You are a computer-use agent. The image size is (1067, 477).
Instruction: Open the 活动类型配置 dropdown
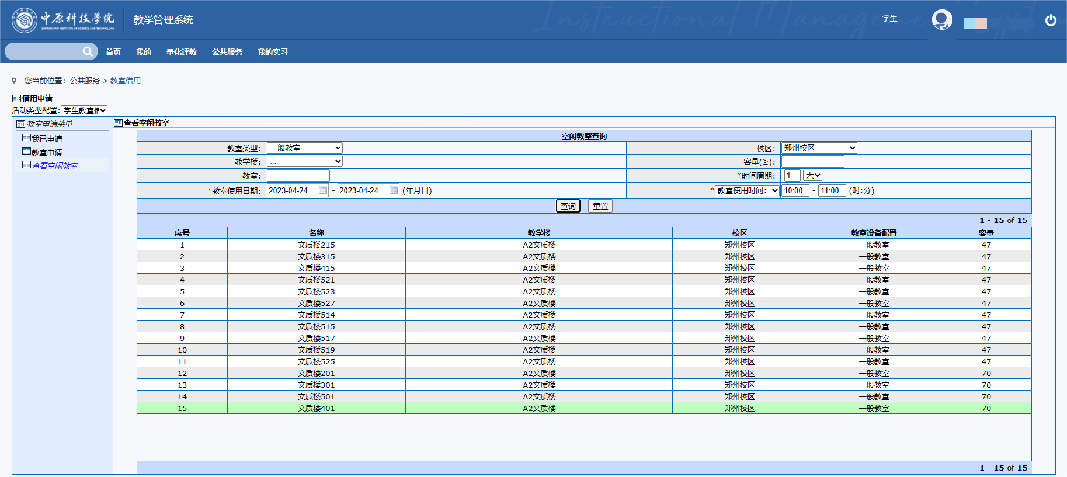tap(84, 110)
